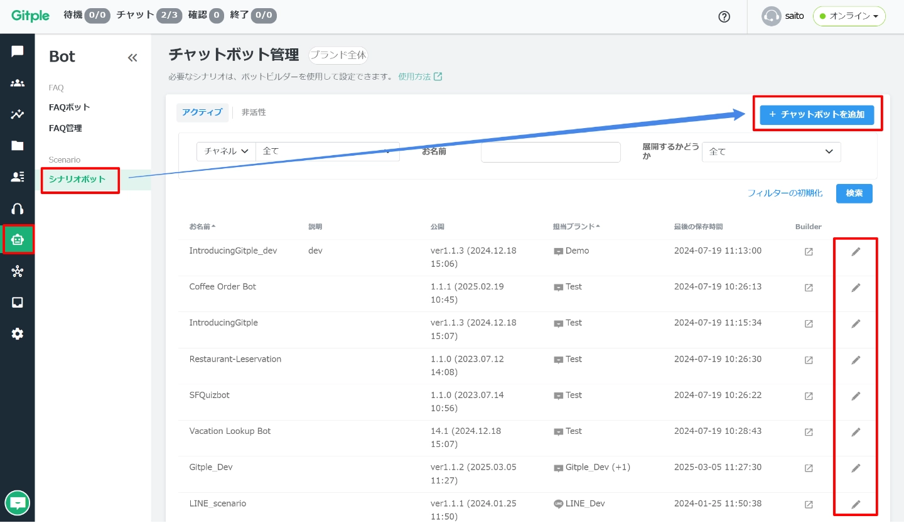Click the チャット 2/3 status counter
Screen dimensions: 904x523
[x=149, y=15]
